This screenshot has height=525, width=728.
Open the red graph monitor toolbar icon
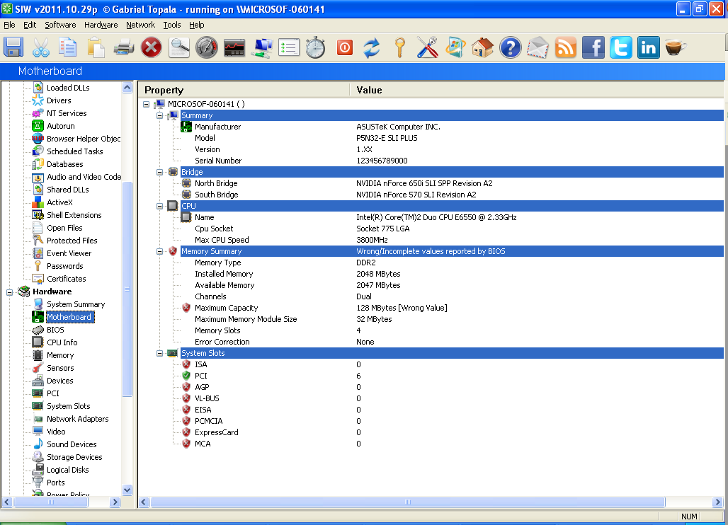pyautogui.click(x=234, y=47)
